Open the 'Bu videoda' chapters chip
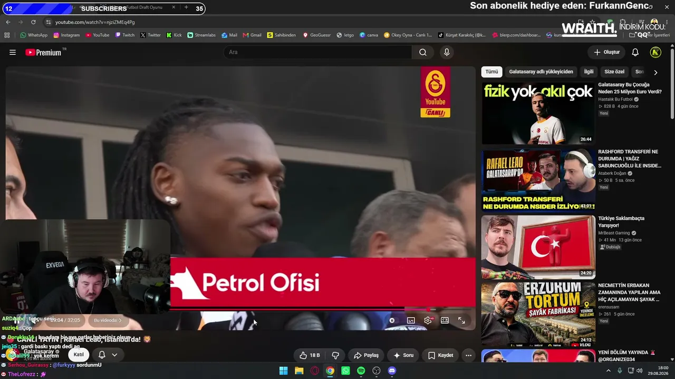 coord(108,320)
